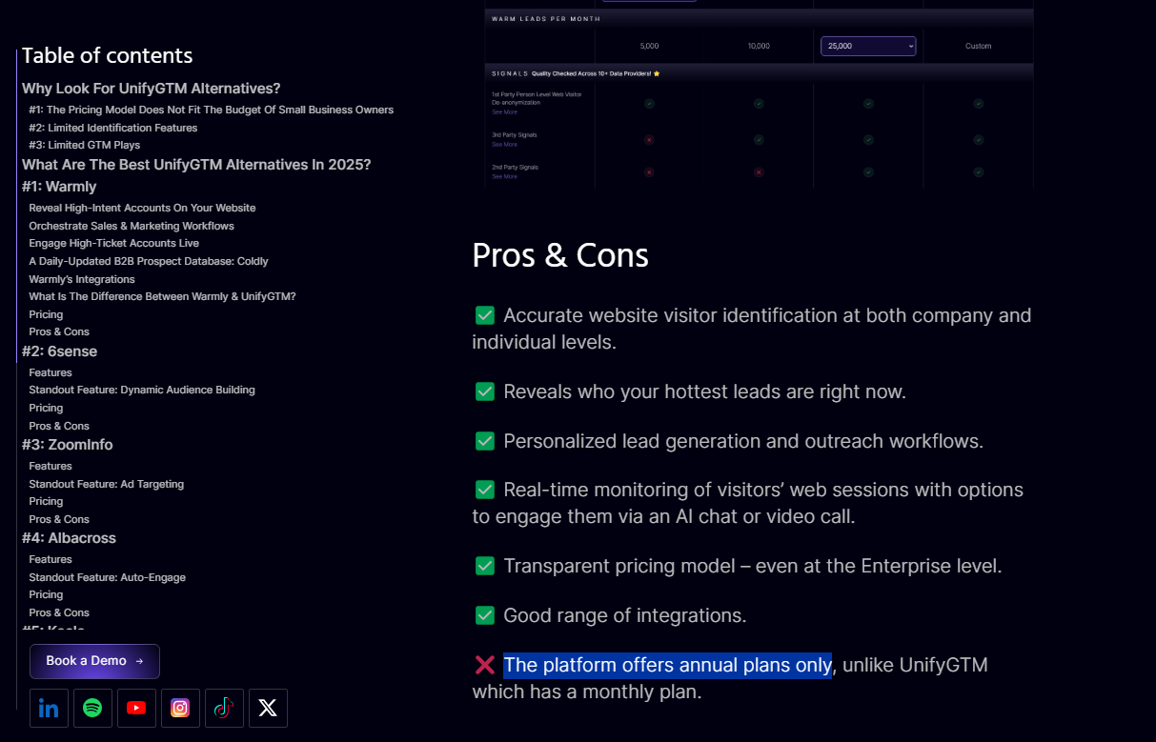Click red cross for 3rd Party Signals under 5,000

point(649,139)
